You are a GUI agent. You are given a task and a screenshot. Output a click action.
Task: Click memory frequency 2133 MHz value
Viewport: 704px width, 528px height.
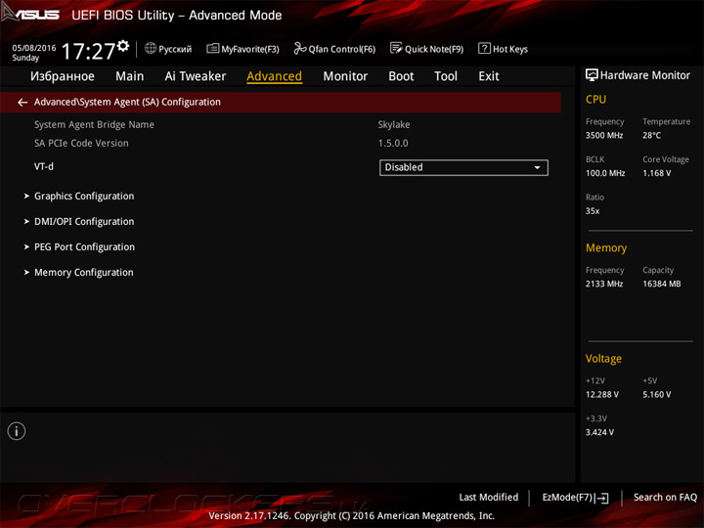point(604,285)
